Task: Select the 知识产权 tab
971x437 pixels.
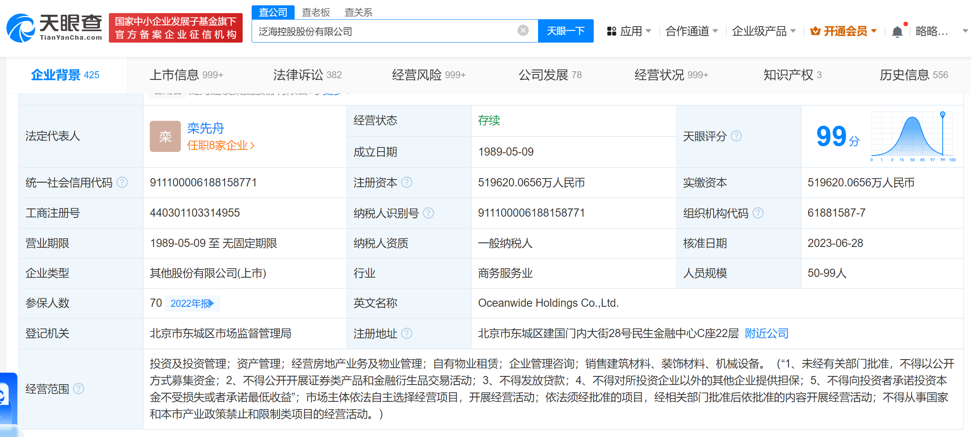Action: click(792, 75)
